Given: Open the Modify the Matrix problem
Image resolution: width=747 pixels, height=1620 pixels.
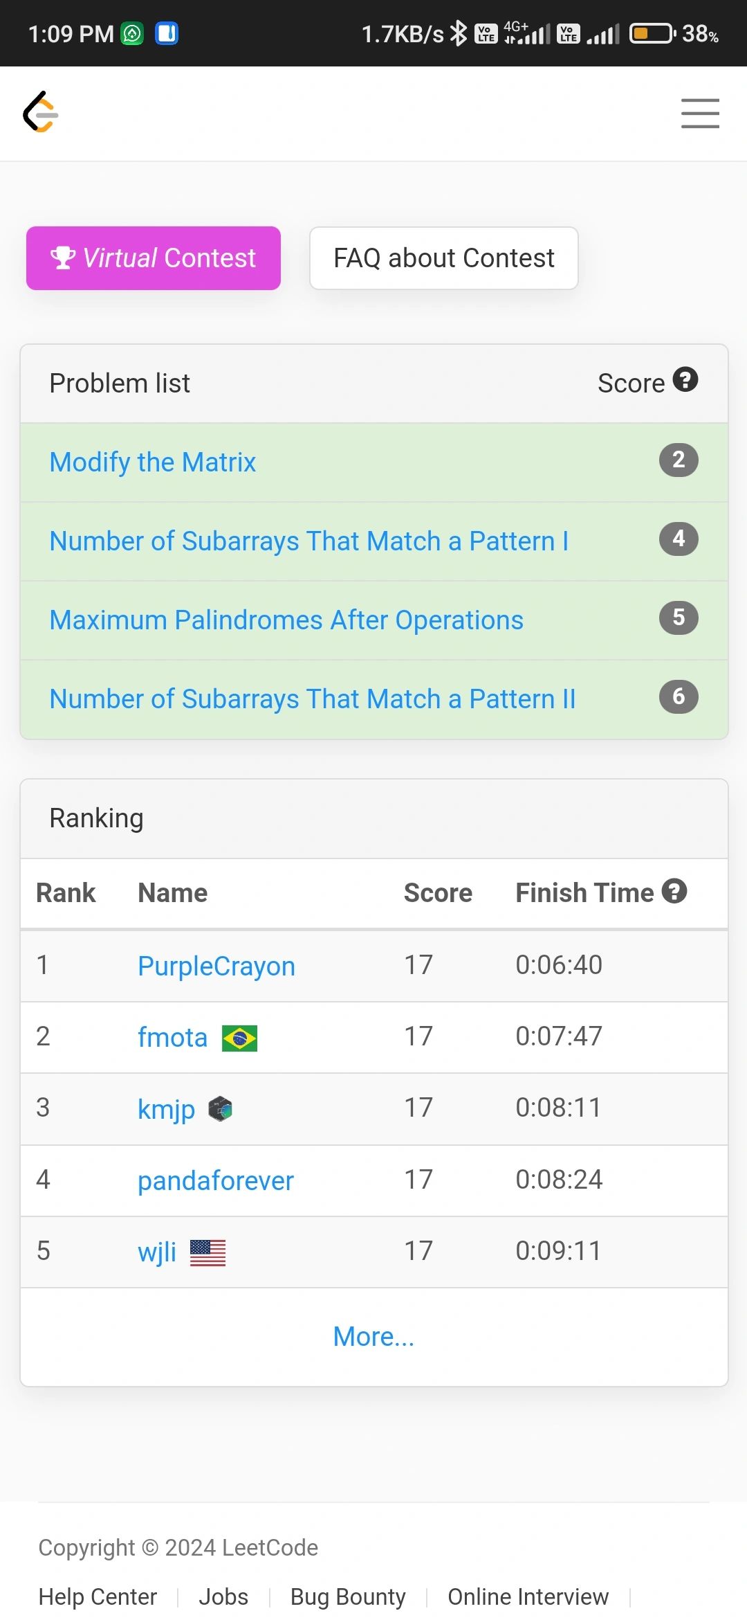Looking at the screenshot, I should pos(153,462).
